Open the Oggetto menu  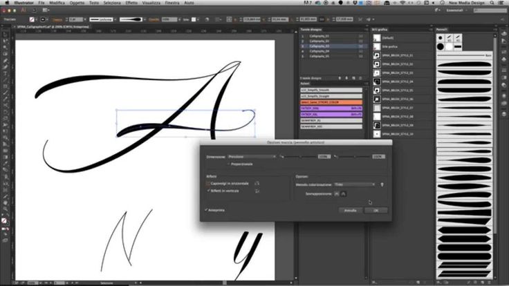(x=77, y=3)
